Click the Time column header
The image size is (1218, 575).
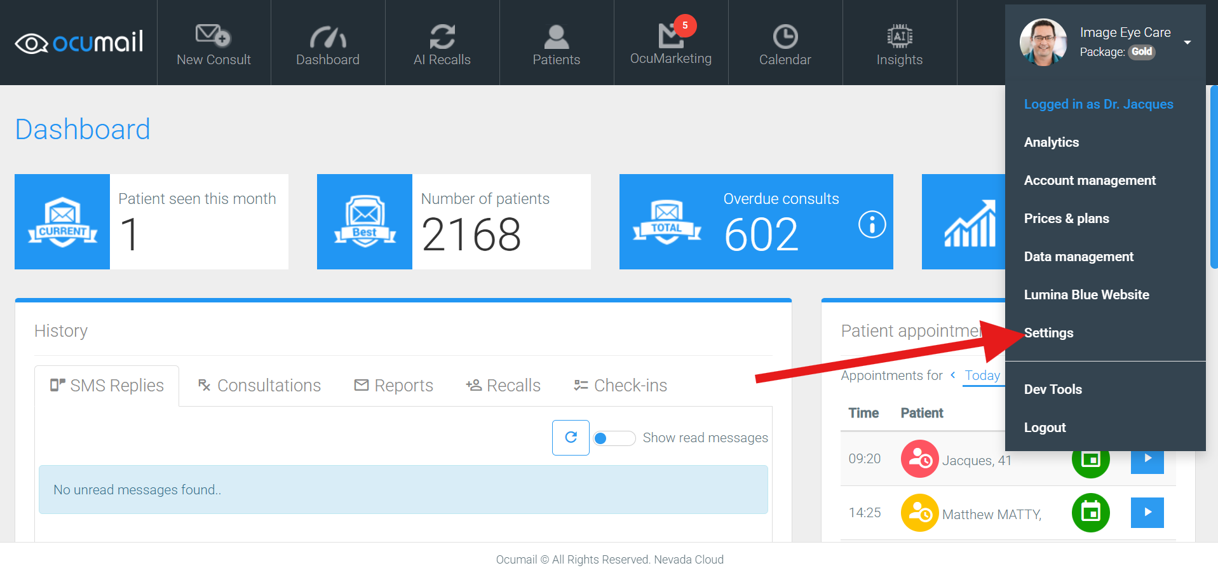(863, 413)
